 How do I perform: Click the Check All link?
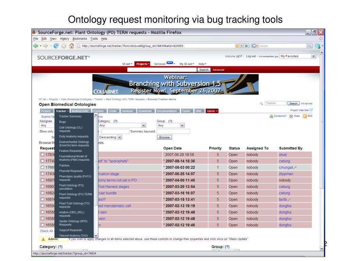point(46,231)
